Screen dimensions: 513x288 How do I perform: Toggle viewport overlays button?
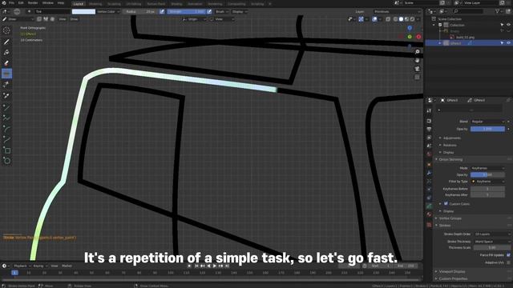click(x=375, y=19)
